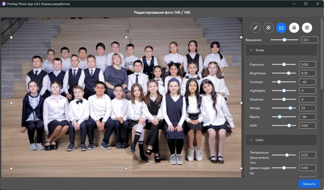Adjust the Shadows slider
This screenshot has height=190, width=324.
tap(284, 100)
